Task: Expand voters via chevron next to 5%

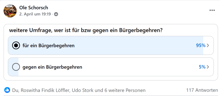Action: point(208,67)
